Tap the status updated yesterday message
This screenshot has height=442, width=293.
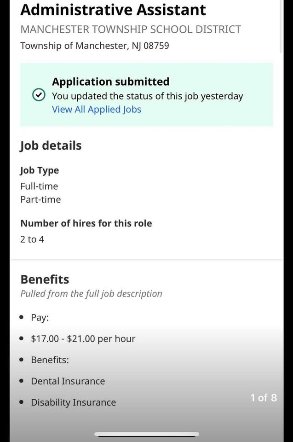point(147,96)
